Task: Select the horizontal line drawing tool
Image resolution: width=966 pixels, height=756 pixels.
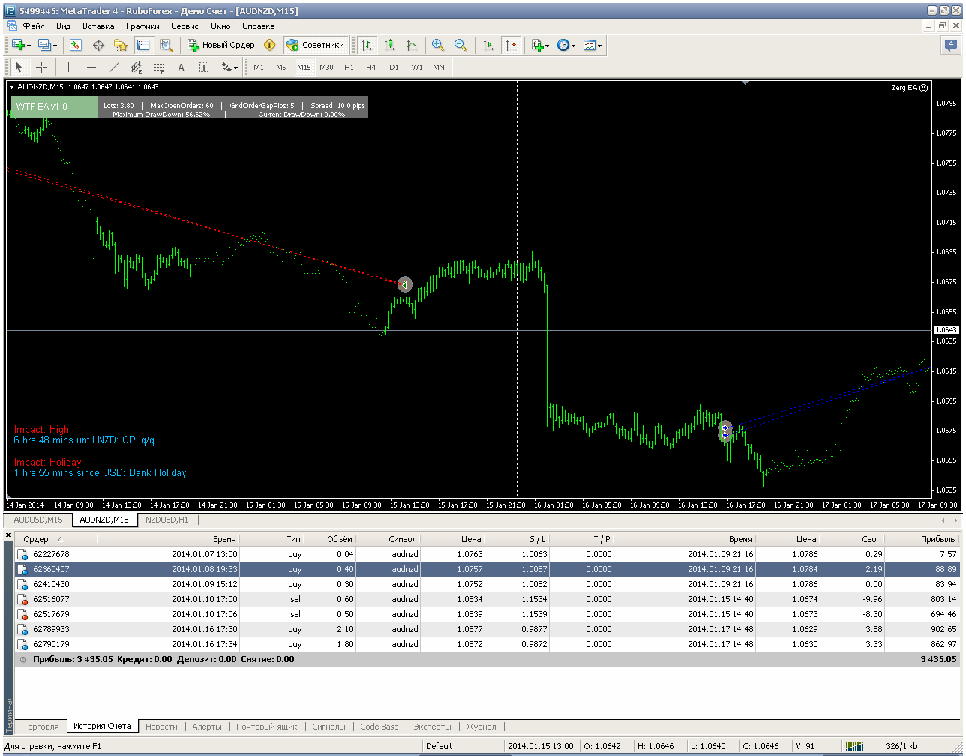Action: [x=91, y=67]
